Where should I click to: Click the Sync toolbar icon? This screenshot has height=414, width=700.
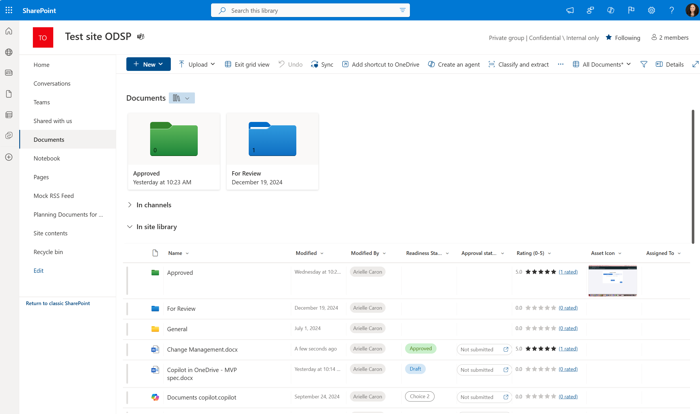pyautogui.click(x=322, y=64)
